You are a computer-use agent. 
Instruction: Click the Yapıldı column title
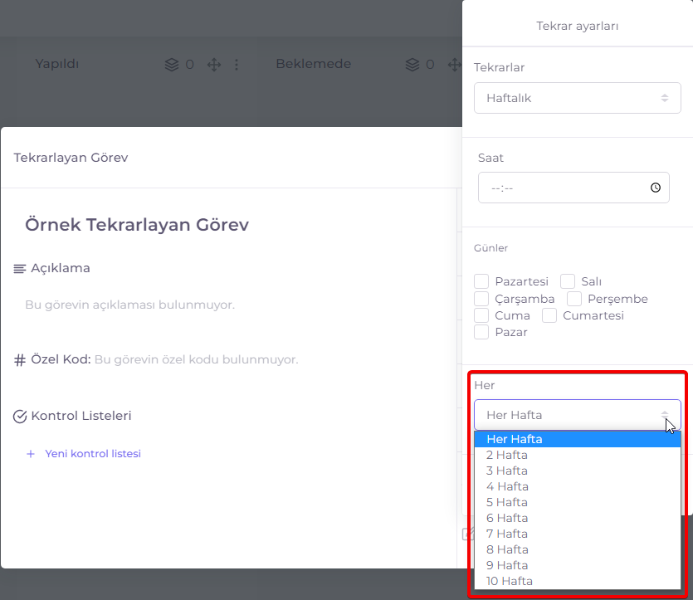tap(57, 64)
